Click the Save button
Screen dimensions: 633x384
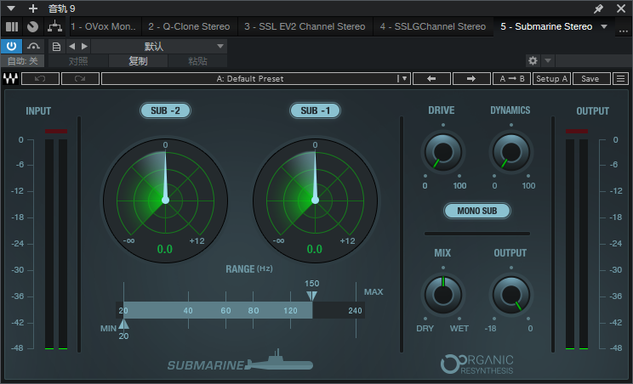[x=590, y=78]
